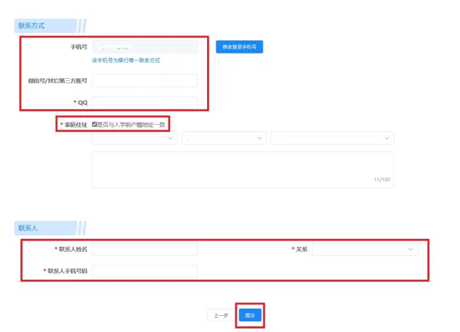
Task: Select the QQ input field
Action: click(144, 103)
